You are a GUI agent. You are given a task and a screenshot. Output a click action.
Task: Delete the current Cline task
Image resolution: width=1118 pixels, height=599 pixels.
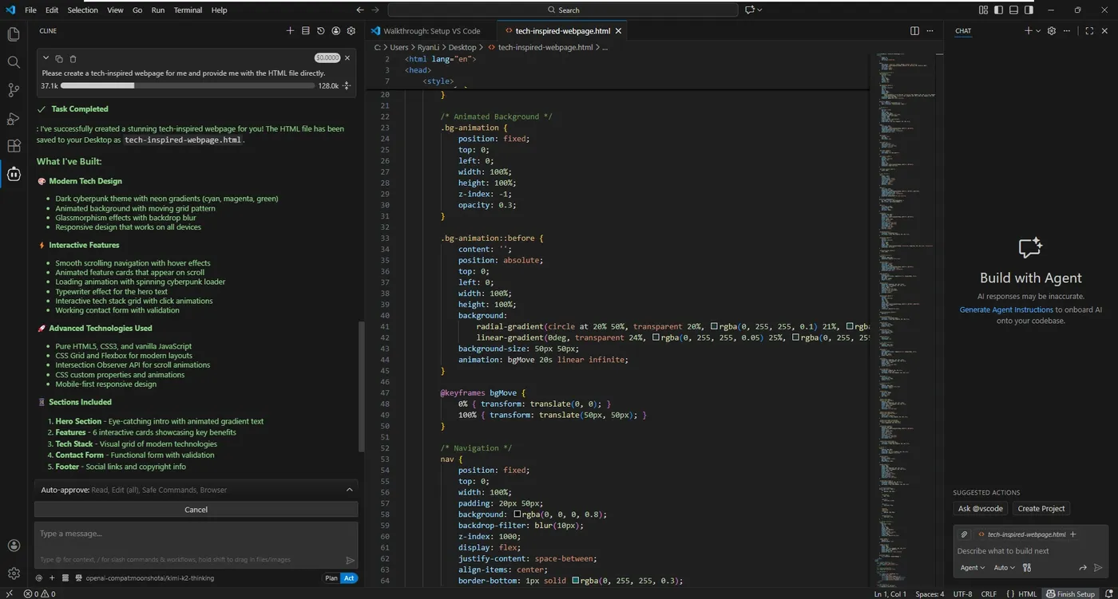pyautogui.click(x=73, y=58)
